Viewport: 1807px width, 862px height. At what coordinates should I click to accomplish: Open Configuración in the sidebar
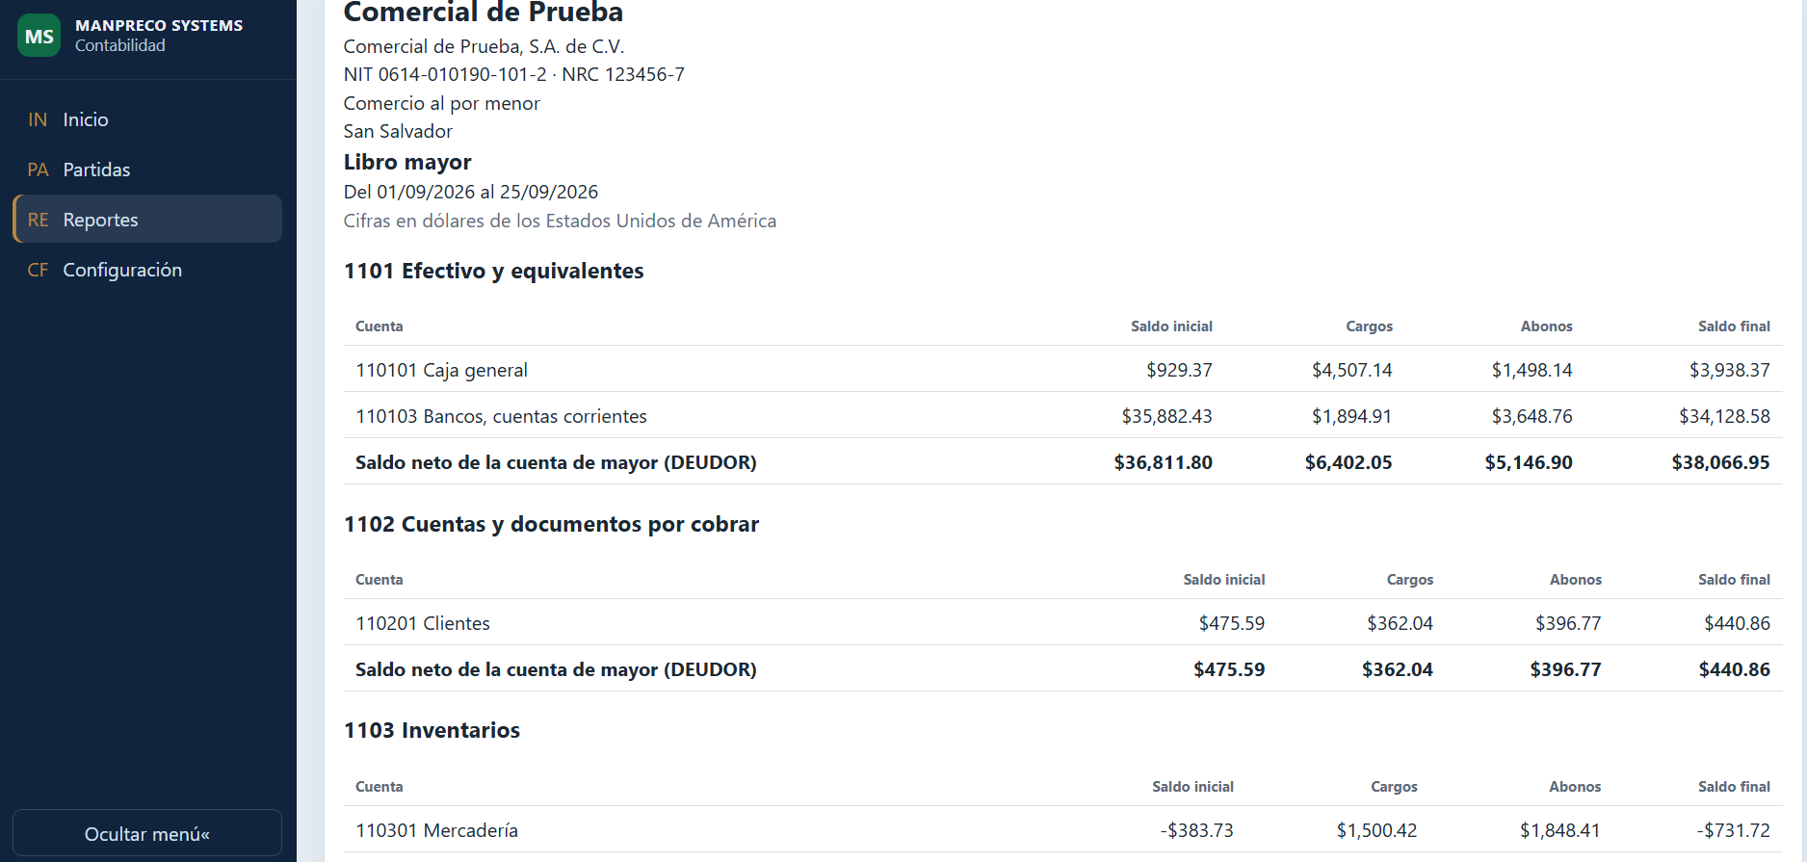(x=147, y=270)
